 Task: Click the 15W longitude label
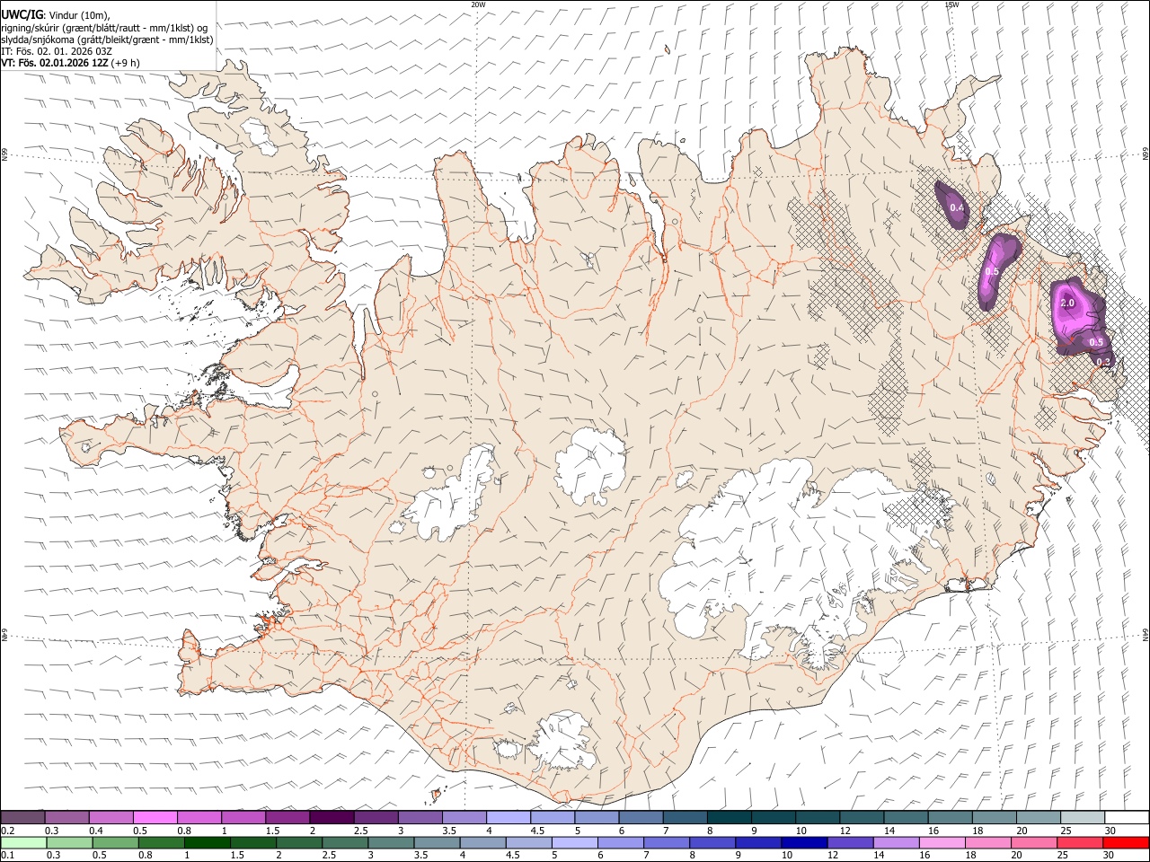[x=951, y=4]
